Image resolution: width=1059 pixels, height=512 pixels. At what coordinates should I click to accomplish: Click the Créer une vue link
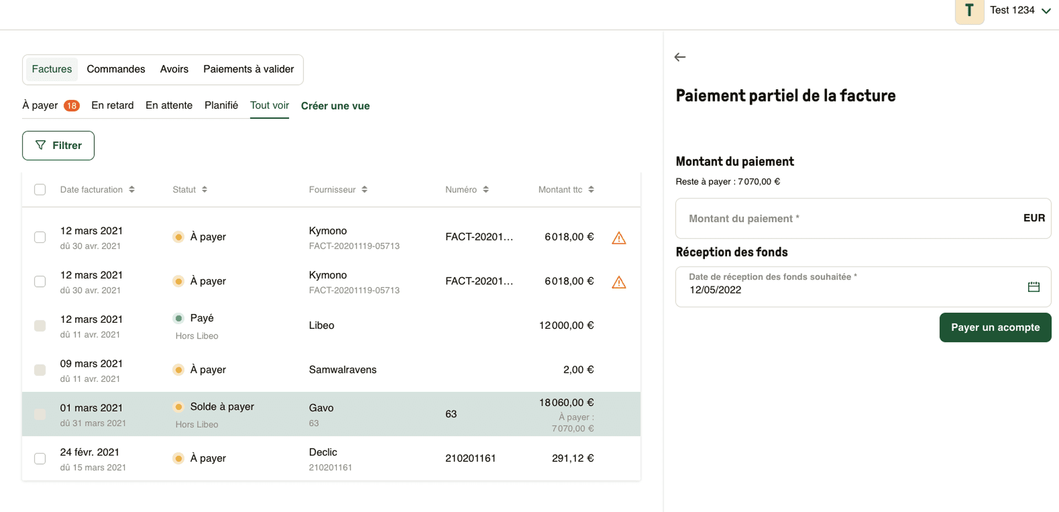(x=335, y=106)
